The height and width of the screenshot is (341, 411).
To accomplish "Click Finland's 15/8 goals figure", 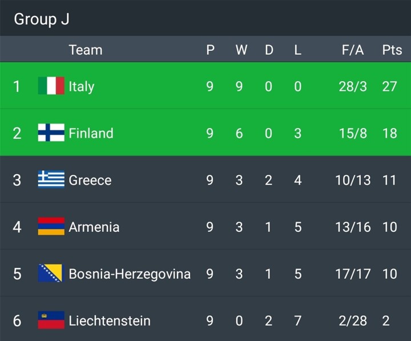I will [353, 133].
